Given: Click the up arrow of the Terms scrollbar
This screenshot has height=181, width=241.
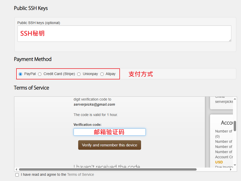Looking at the screenshot, I should tap(235, 99).
